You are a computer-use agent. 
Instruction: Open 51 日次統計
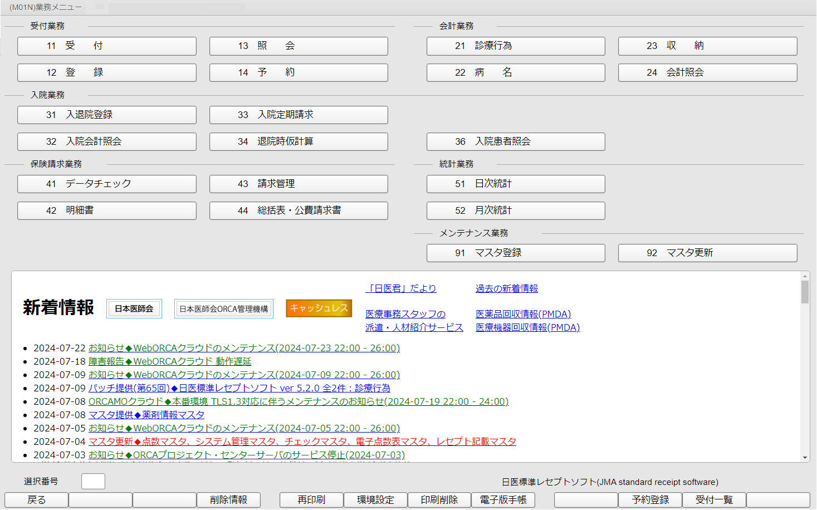516,184
